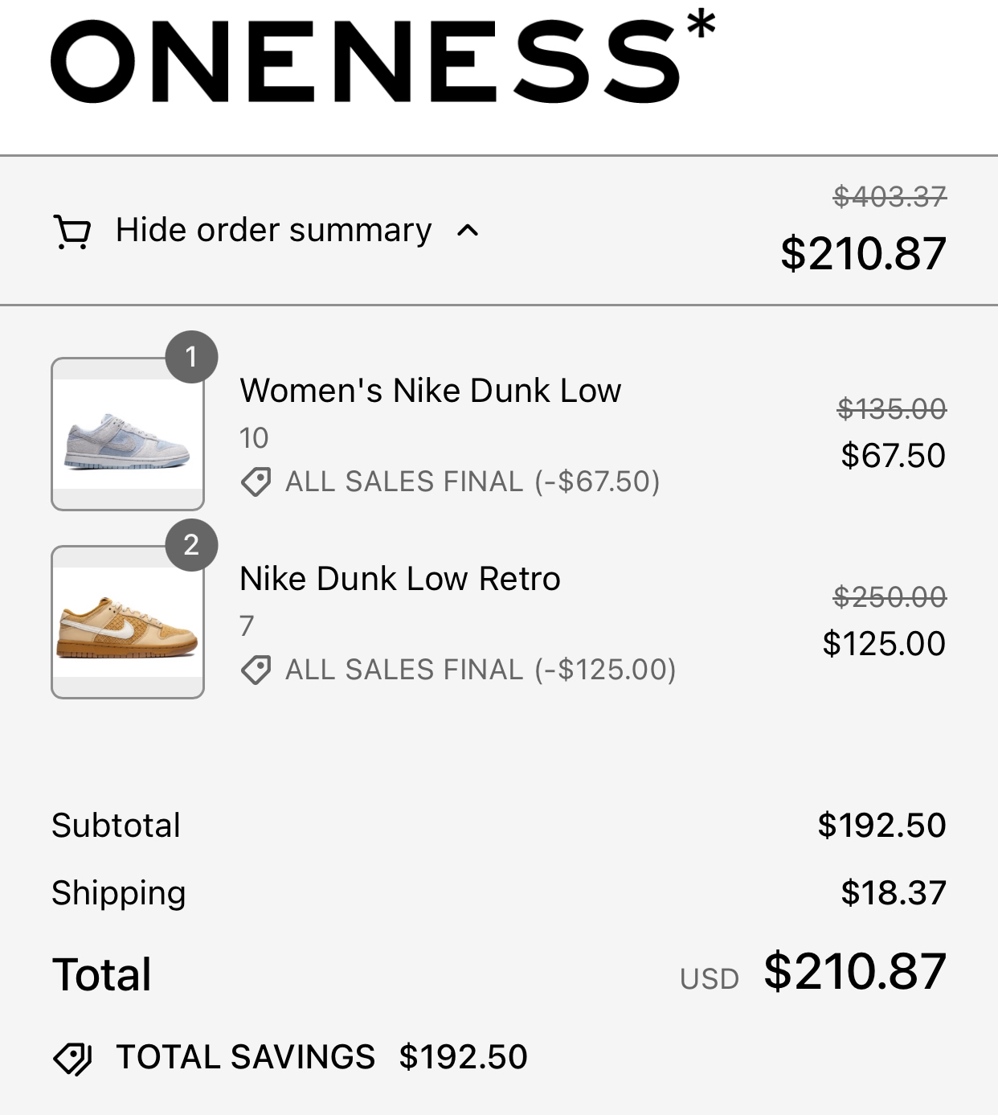This screenshot has width=998, height=1115.
Task: Open Women's Nike Dunk Low thumbnail
Action: point(128,435)
